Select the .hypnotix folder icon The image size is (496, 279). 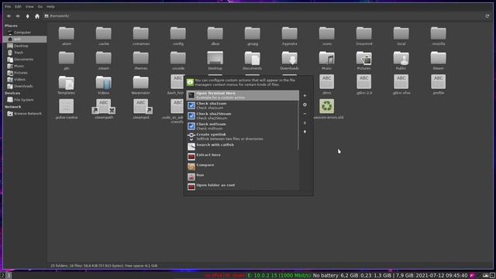(x=289, y=33)
